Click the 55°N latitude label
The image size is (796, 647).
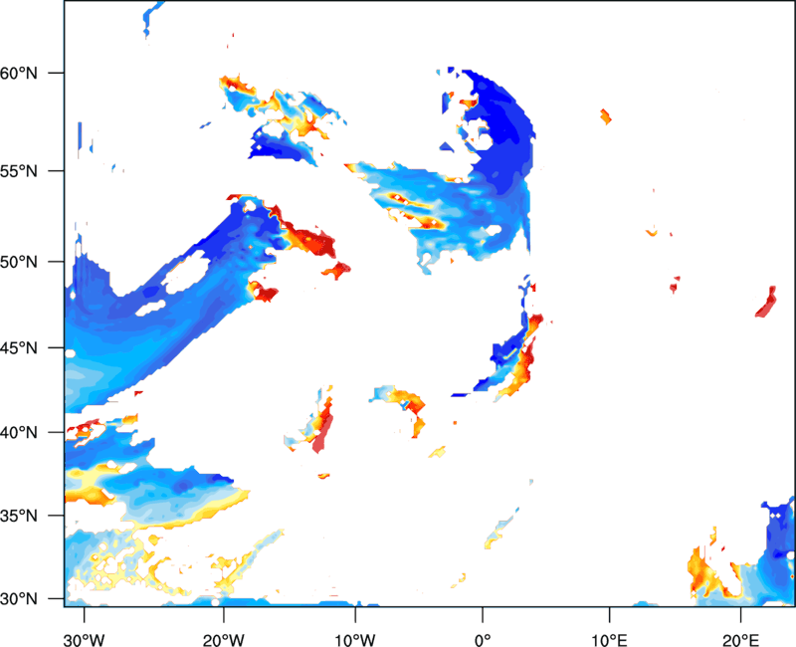tap(19, 171)
